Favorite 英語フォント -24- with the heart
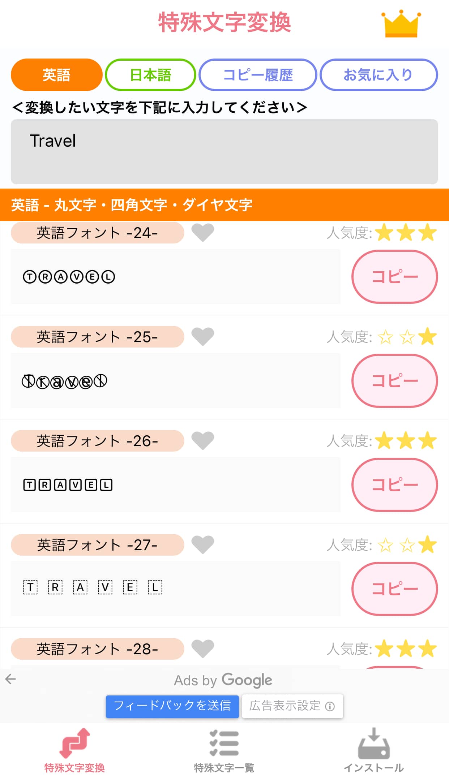This screenshot has width=449, height=776. click(x=202, y=232)
